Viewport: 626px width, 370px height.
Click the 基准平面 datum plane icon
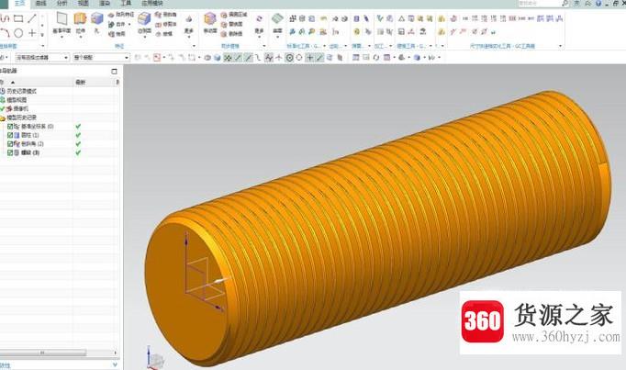61,18
